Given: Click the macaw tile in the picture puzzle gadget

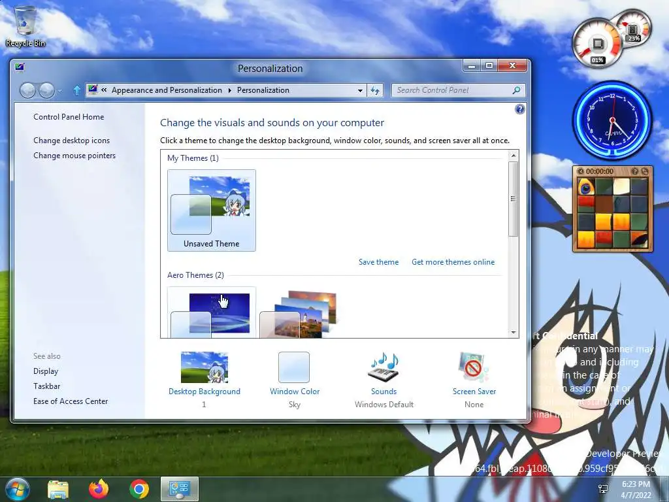Looking at the screenshot, I should 586,186.
